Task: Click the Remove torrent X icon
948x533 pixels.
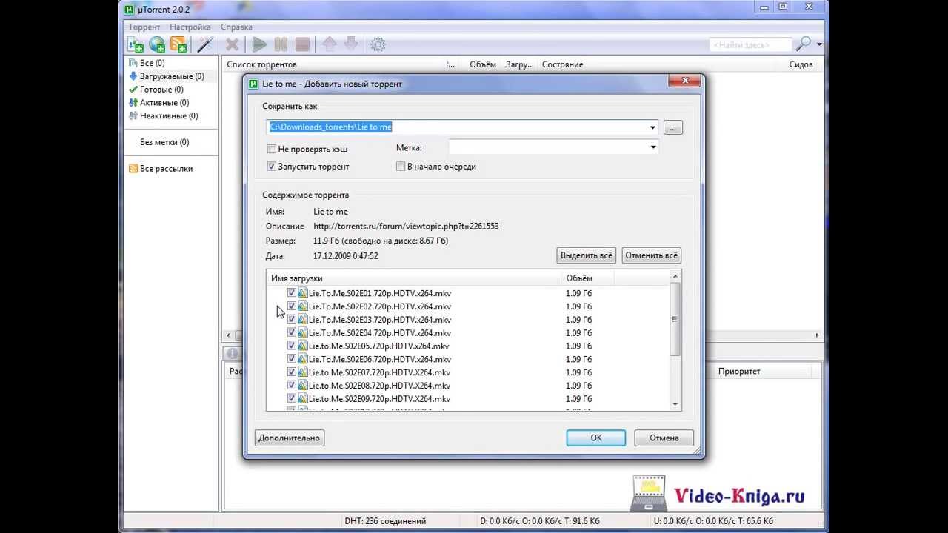Action: click(x=232, y=45)
